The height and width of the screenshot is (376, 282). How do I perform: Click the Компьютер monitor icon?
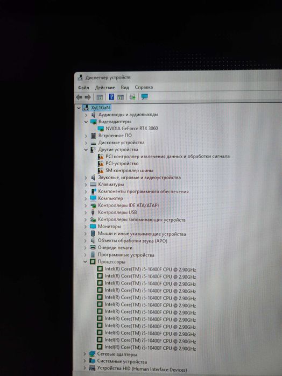click(x=93, y=198)
